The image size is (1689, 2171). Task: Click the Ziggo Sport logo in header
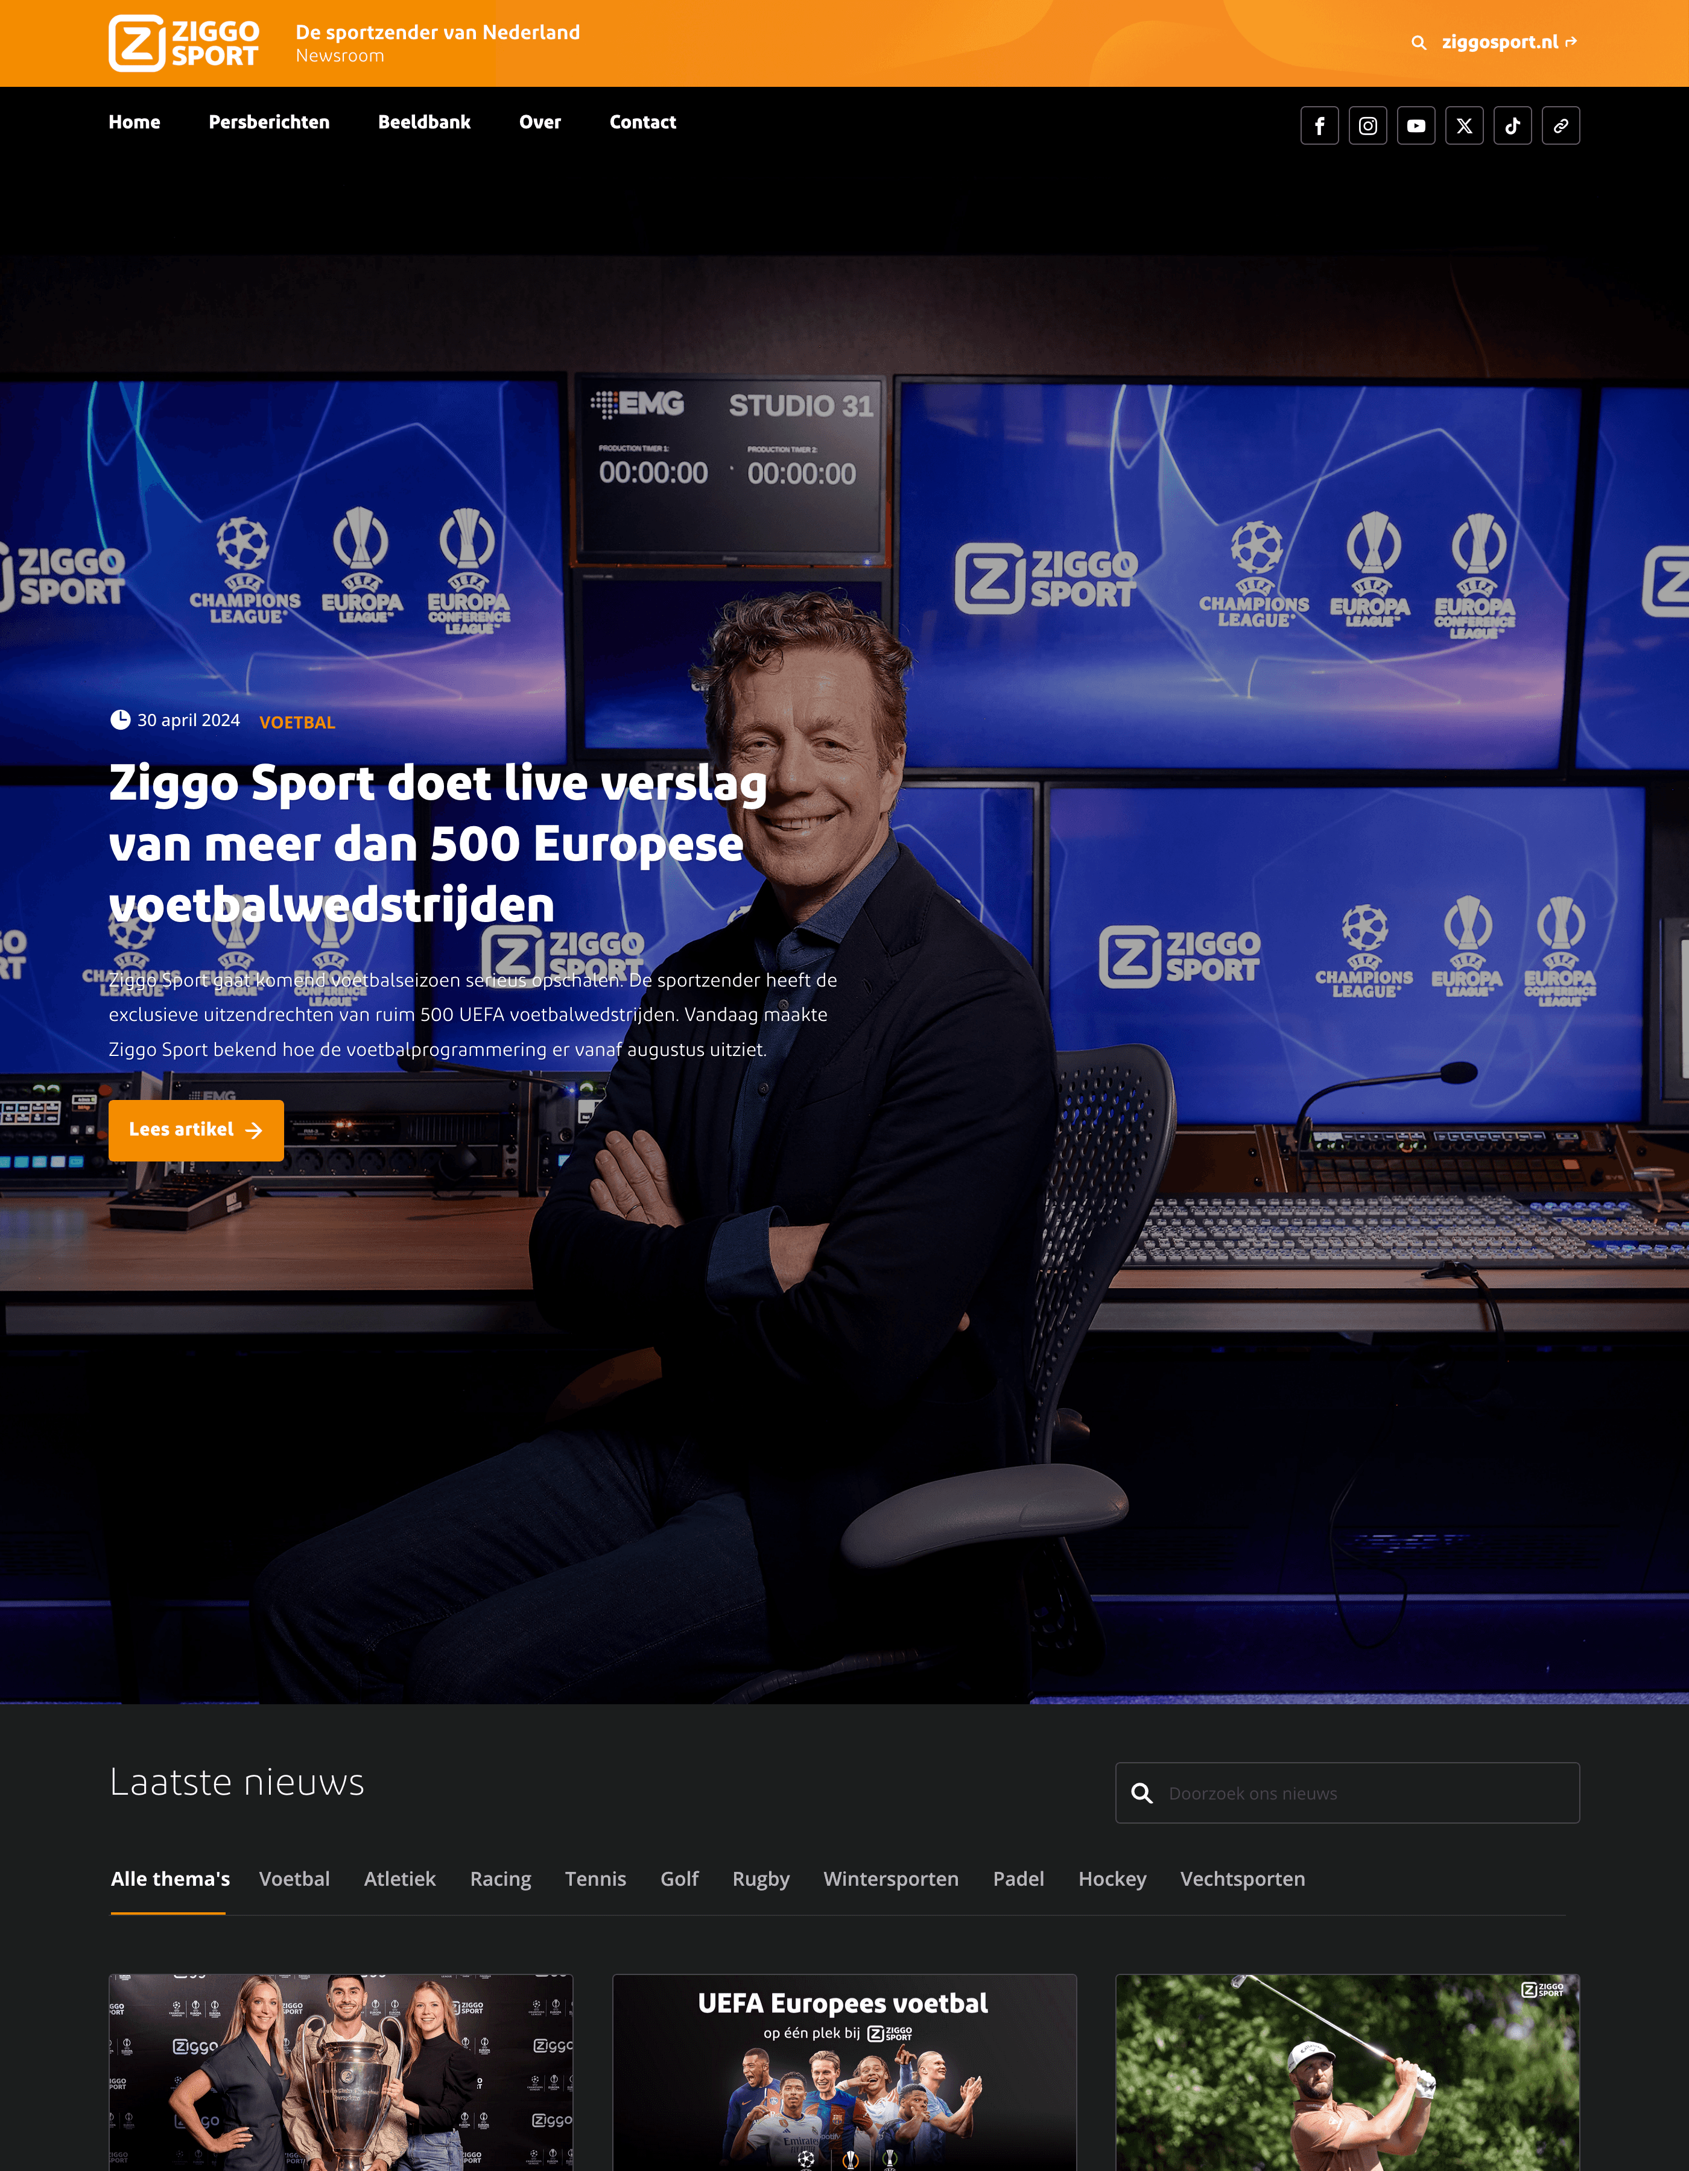click(x=184, y=44)
